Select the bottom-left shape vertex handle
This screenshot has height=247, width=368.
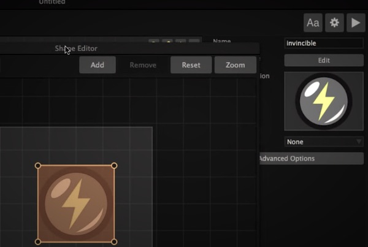point(38,241)
